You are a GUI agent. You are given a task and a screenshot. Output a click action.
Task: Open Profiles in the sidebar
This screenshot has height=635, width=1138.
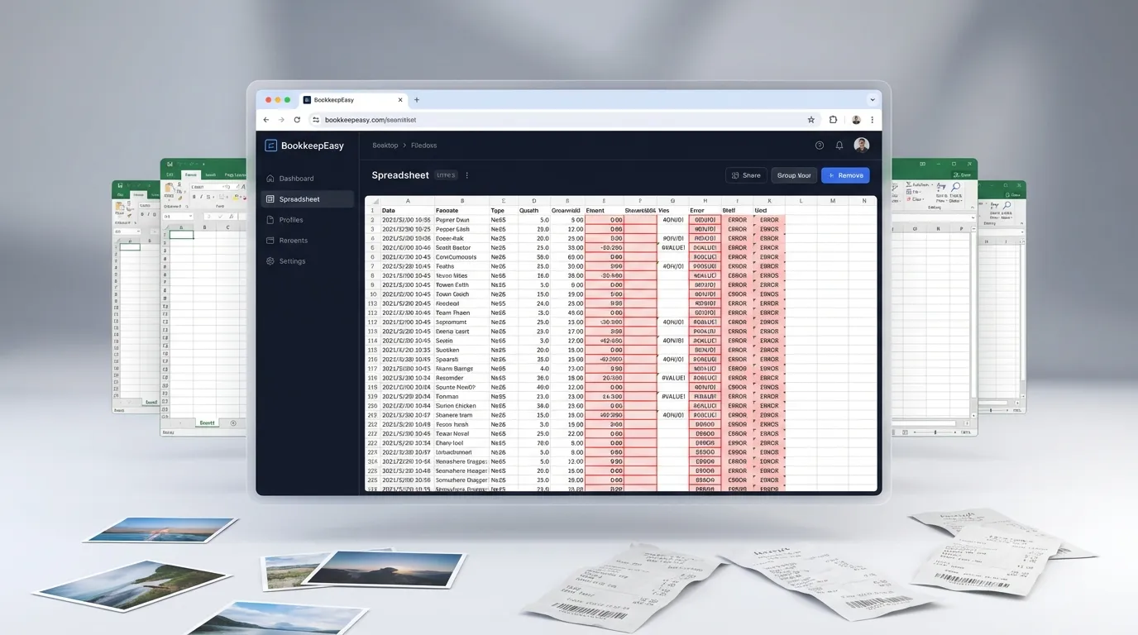tap(290, 220)
